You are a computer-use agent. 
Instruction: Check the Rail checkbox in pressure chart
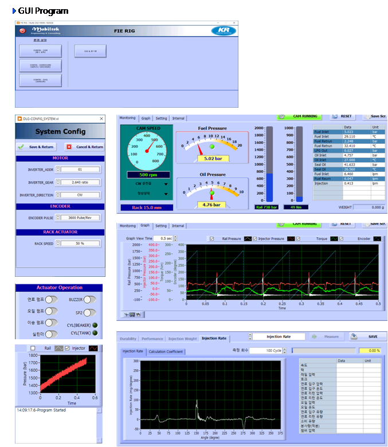coord(33,348)
